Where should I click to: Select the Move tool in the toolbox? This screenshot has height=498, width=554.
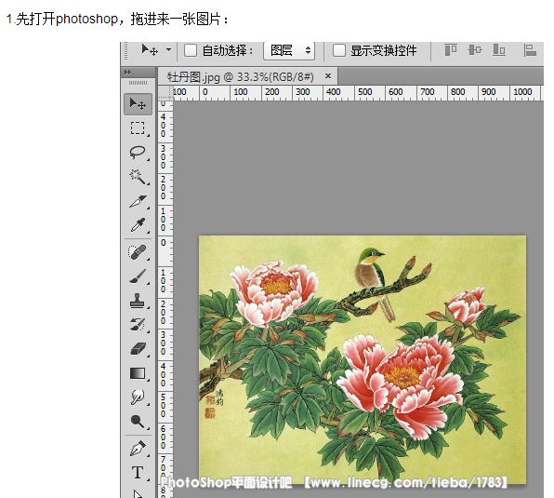[x=138, y=104]
